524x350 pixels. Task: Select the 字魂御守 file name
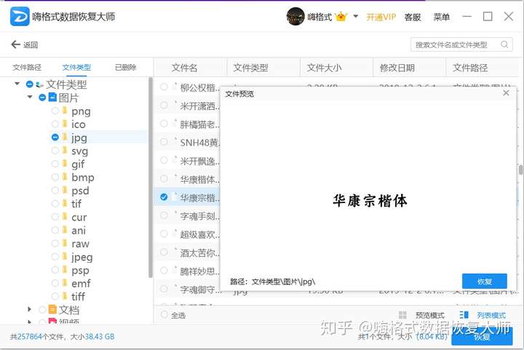click(201, 290)
